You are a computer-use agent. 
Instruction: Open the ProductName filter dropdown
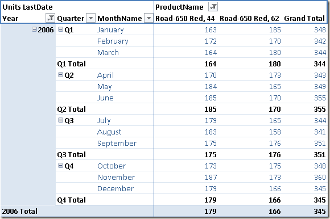(x=213, y=7)
